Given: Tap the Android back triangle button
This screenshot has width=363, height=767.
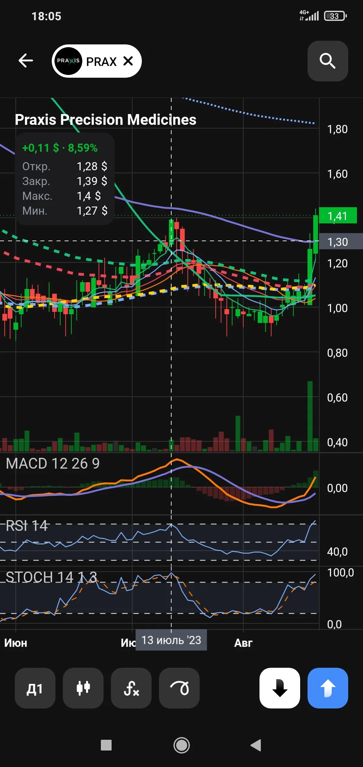Looking at the screenshot, I should pos(256,745).
